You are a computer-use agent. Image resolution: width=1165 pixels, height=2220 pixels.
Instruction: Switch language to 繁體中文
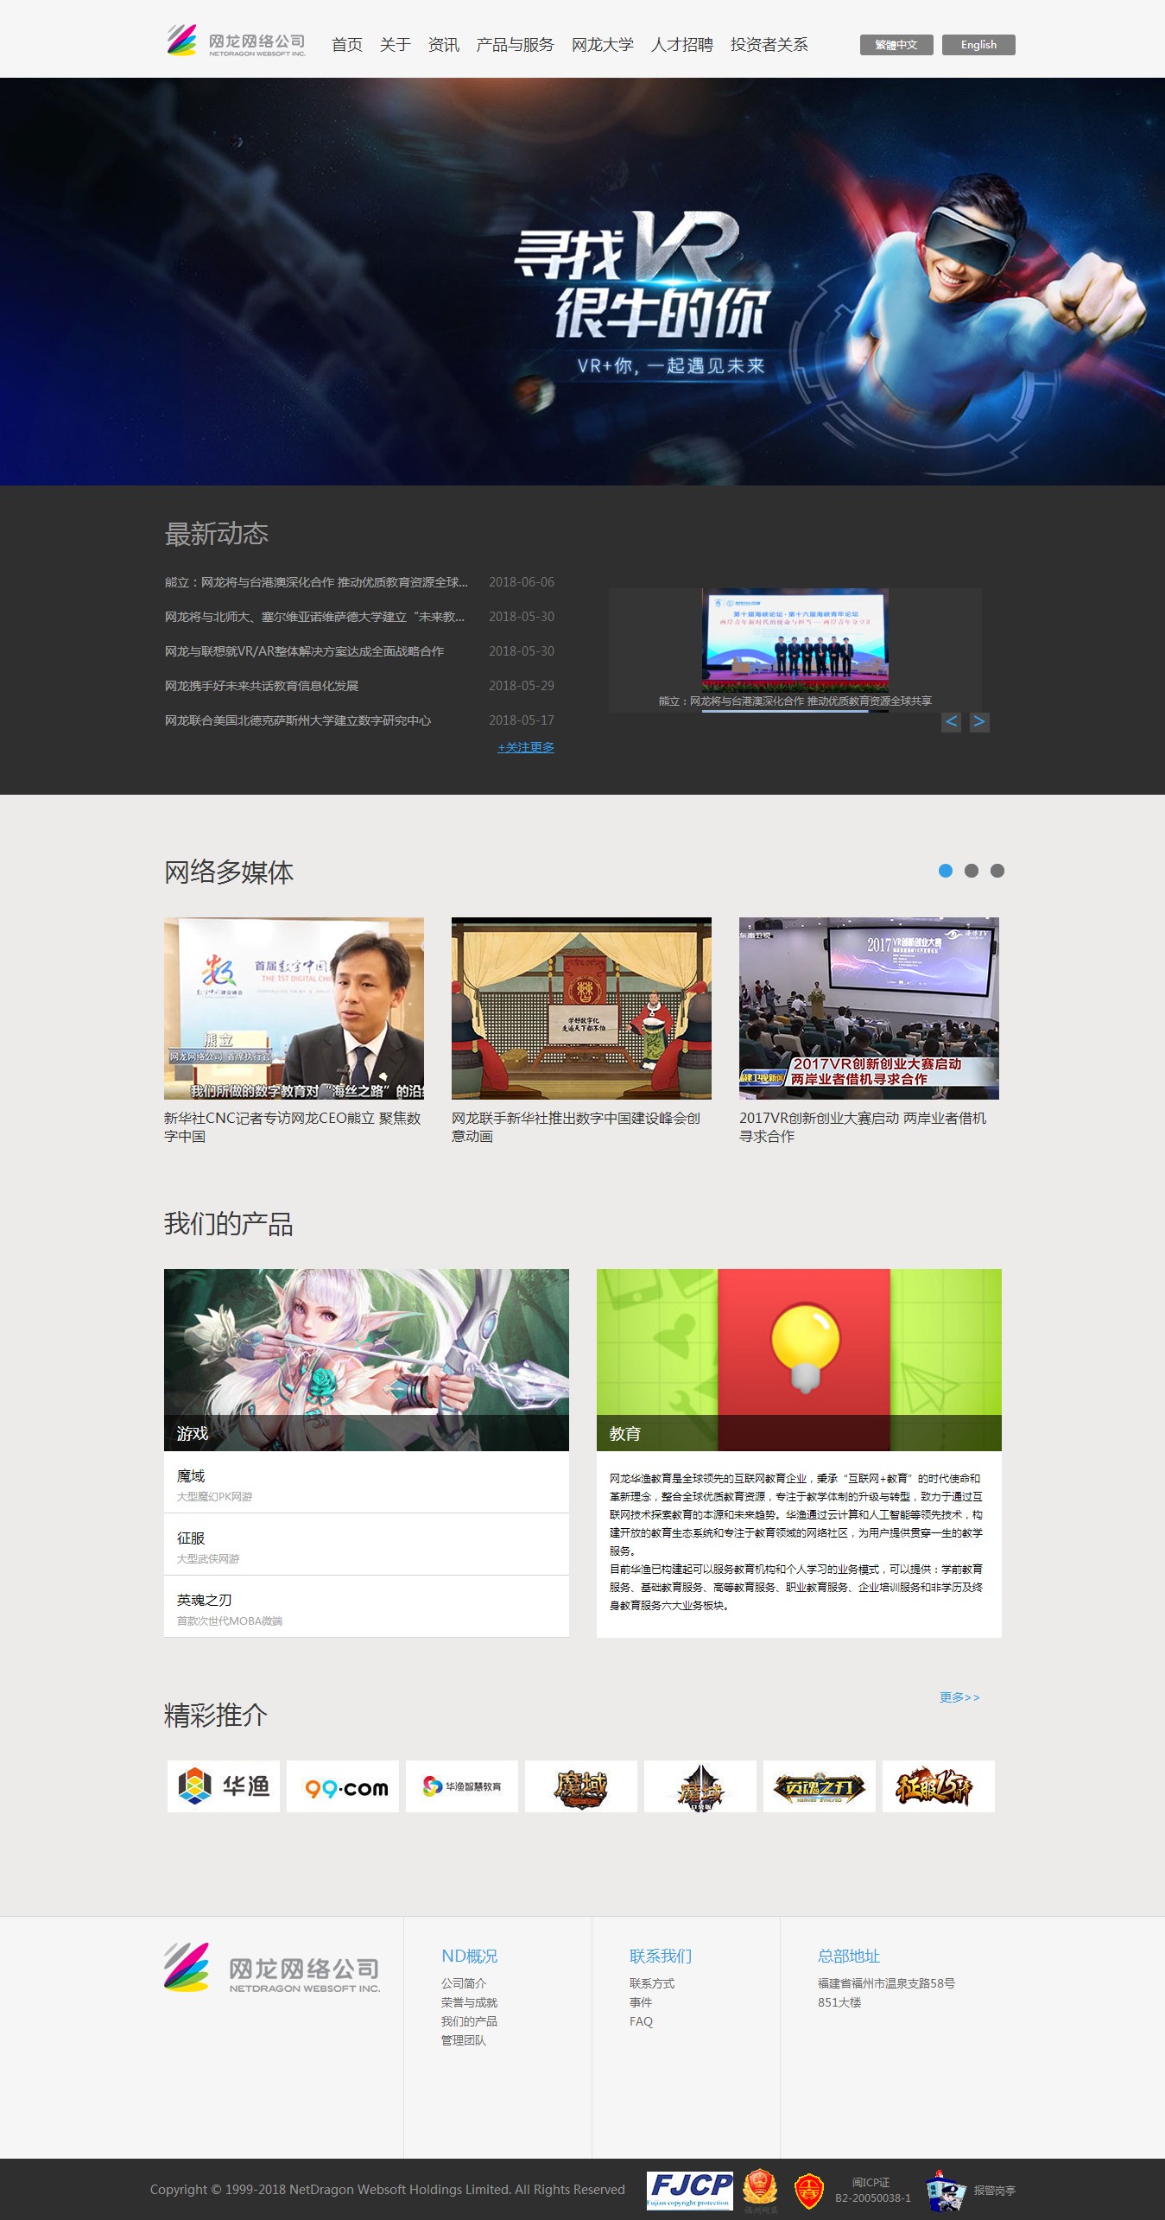click(896, 45)
